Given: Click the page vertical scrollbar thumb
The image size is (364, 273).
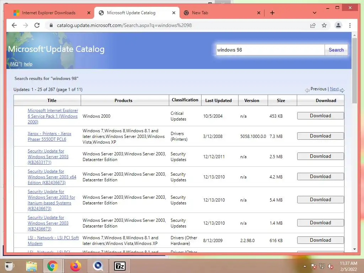Looking at the screenshot, I should click(x=354, y=71).
